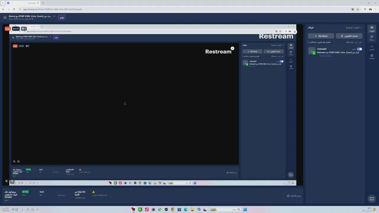Mute the stream preview speaker icon
The width and height of the screenshot is (379, 213).
point(7,181)
